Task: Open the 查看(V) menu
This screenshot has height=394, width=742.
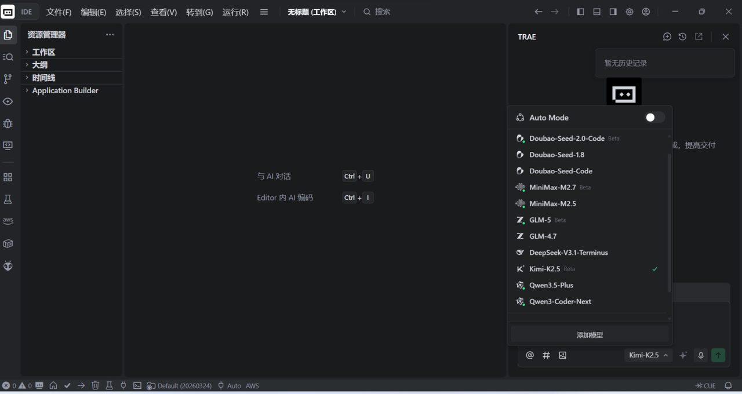Action: [163, 12]
